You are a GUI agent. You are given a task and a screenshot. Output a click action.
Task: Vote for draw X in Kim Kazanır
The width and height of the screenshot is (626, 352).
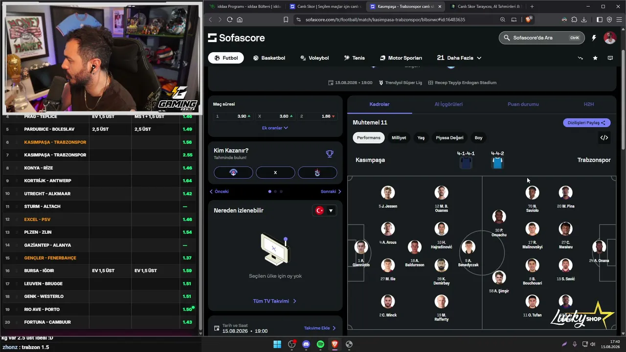[x=275, y=173]
